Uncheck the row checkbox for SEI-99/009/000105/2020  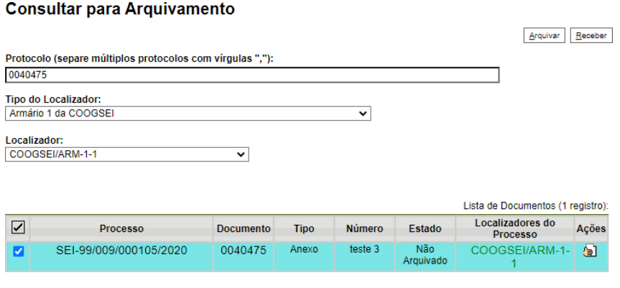[18, 251]
